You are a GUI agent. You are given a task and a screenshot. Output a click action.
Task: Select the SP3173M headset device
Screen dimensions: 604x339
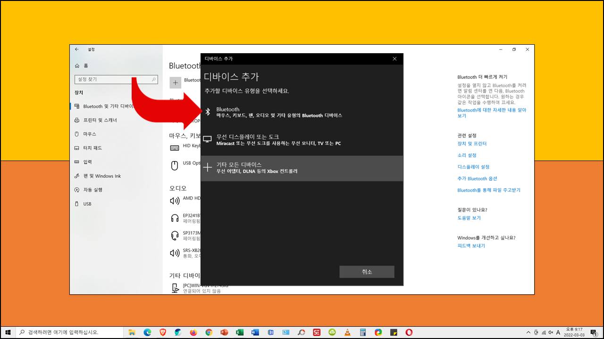(x=185, y=235)
